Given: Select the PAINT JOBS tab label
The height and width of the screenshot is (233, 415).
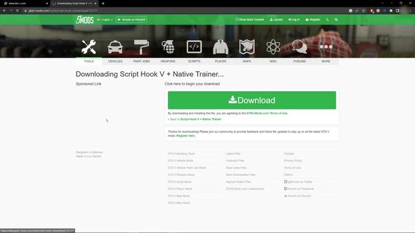Looking at the screenshot, I should (x=141, y=61).
